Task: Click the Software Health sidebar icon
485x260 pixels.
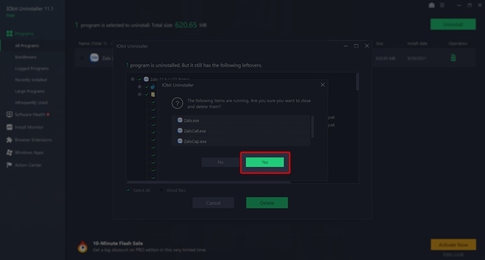Action: pyautogui.click(x=10, y=114)
